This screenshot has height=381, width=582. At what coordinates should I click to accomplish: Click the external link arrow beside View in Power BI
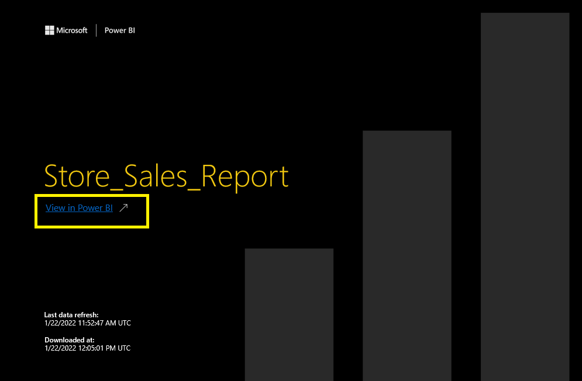pyautogui.click(x=123, y=207)
